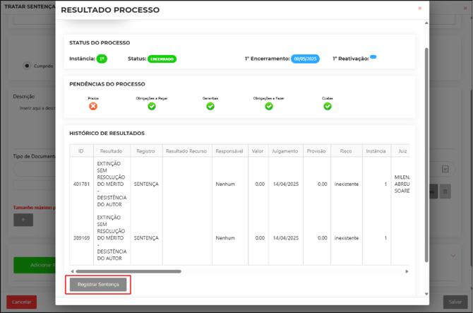This screenshot has height=313, width=473.
Task: Click the Instância 1ª green badge
Action: pyautogui.click(x=102, y=59)
